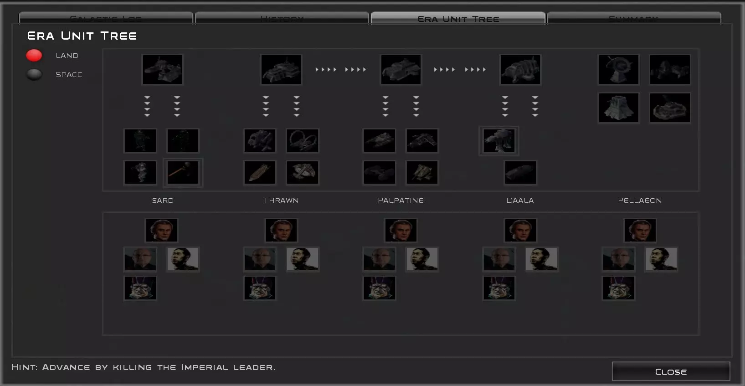
Task: Switch to the History tab
Action: (282, 18)
